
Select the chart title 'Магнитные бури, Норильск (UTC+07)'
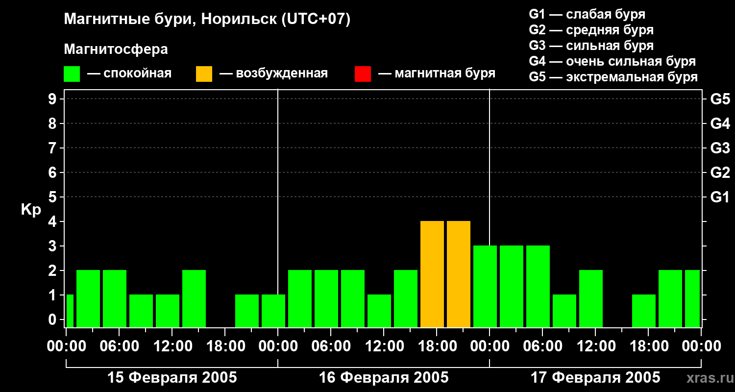pyautogui.click(x=207, y=20)
